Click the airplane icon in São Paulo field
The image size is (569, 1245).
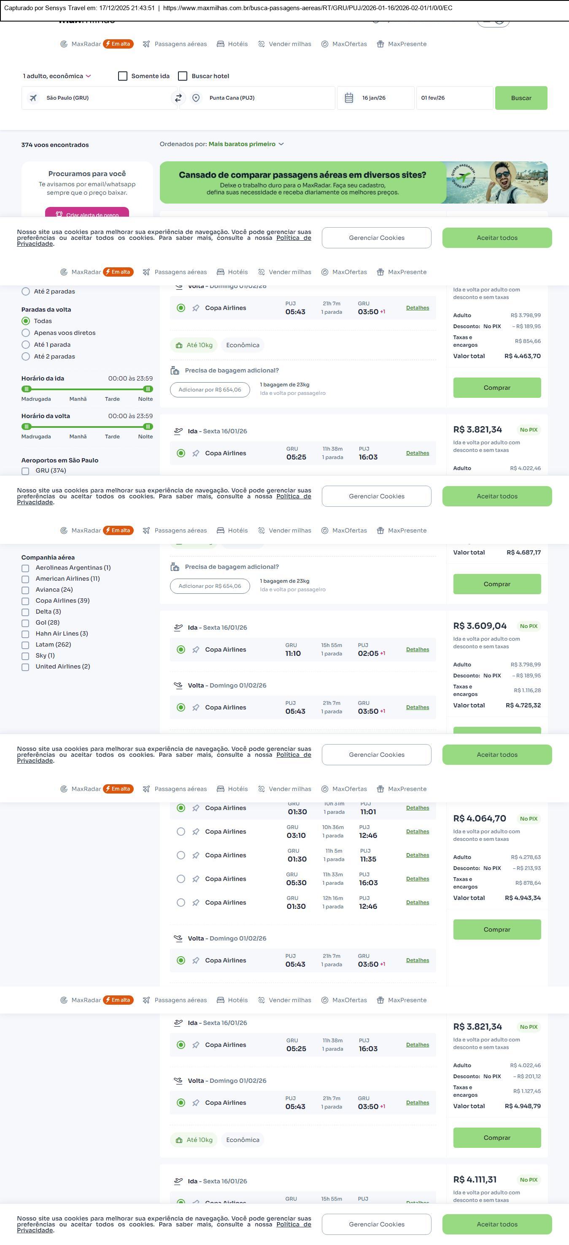pyautogui.click(x=33, y=98)
